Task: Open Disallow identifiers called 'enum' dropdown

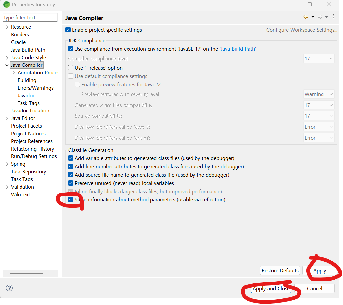Action: (x=319, y=138)
